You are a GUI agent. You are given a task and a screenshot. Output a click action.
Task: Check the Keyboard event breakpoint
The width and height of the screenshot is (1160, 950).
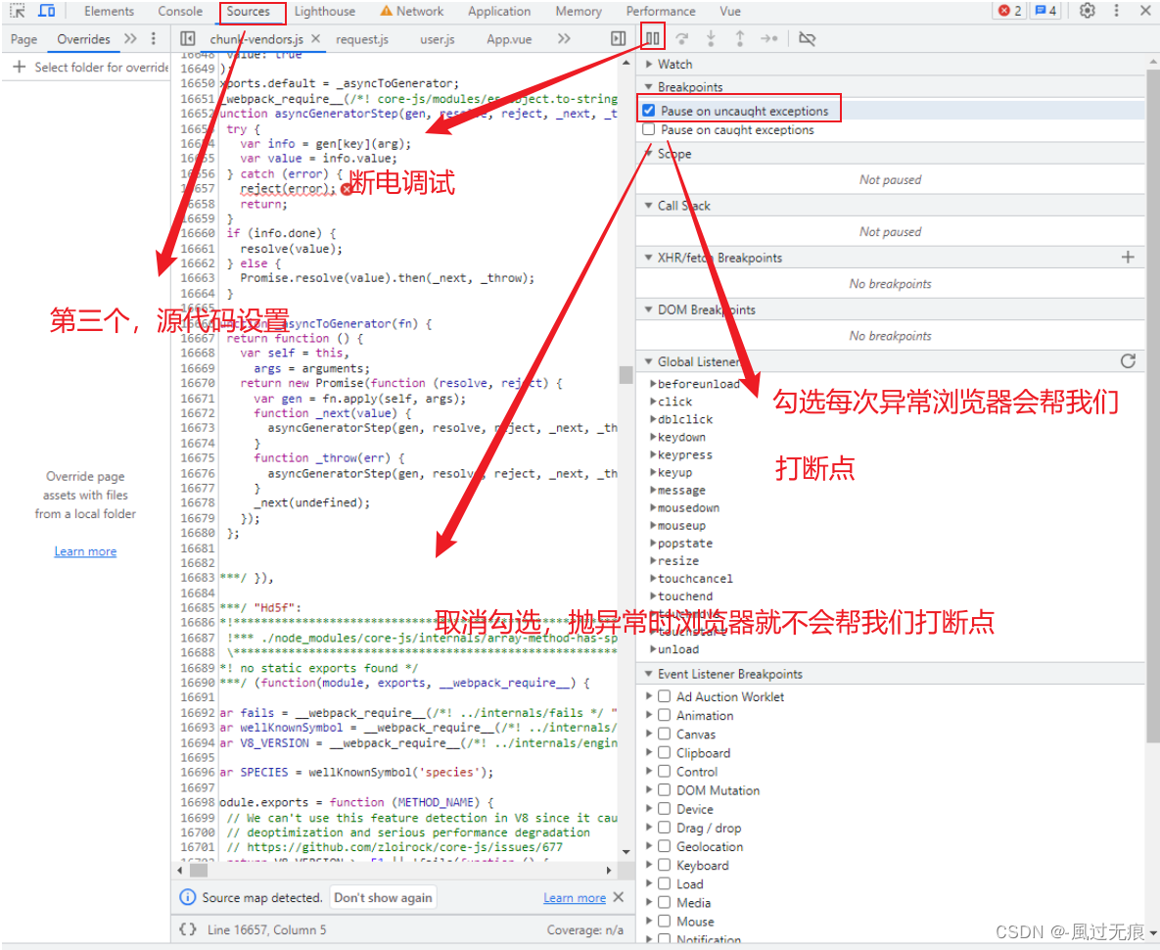tap(665, 865)
